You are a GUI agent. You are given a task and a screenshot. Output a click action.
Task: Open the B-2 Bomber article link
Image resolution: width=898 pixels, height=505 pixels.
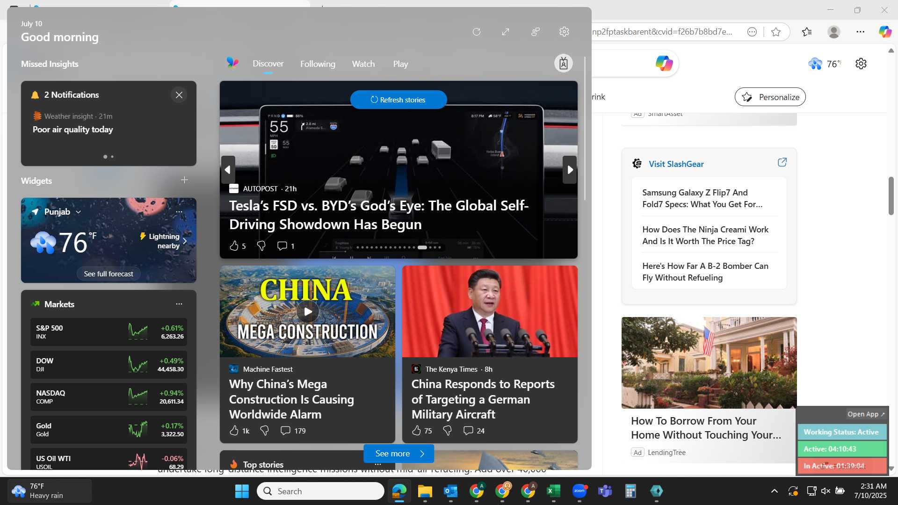[x=705, y=272]
